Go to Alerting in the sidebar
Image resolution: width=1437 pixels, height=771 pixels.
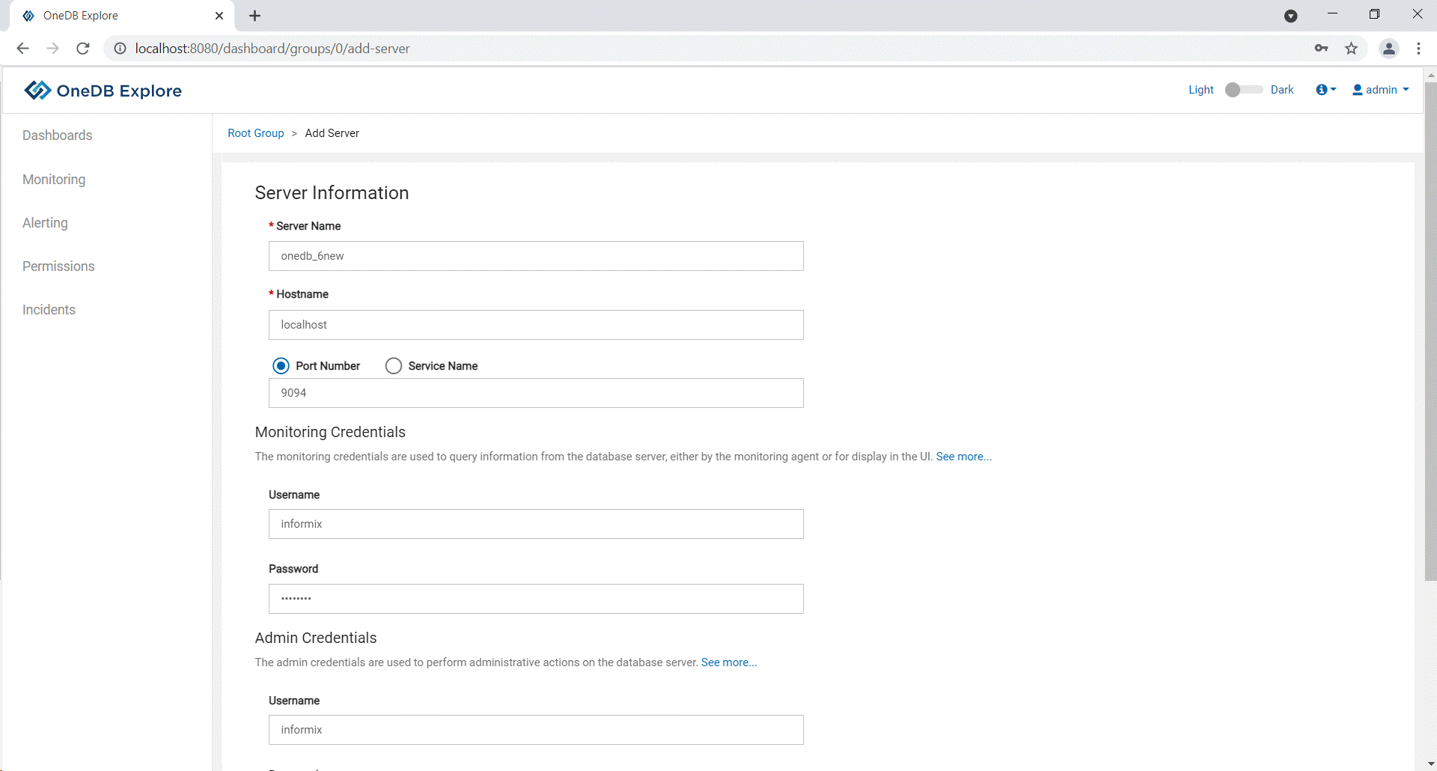click(x=45, y=223)
